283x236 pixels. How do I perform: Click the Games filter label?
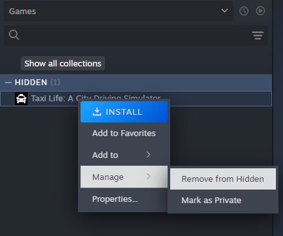23,11
